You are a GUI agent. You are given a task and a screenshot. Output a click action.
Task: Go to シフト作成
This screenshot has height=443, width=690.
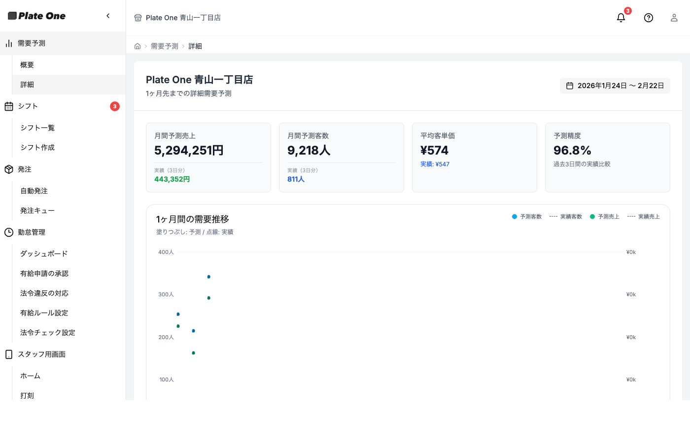69,148
